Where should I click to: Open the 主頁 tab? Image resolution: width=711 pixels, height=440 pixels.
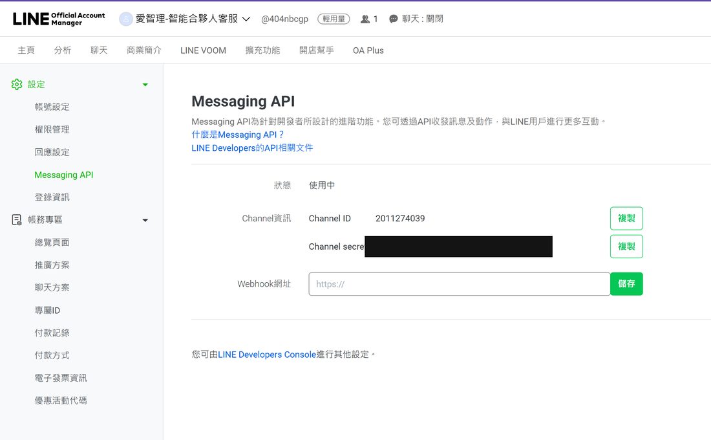pyautogui.click(x=26, y=50)
